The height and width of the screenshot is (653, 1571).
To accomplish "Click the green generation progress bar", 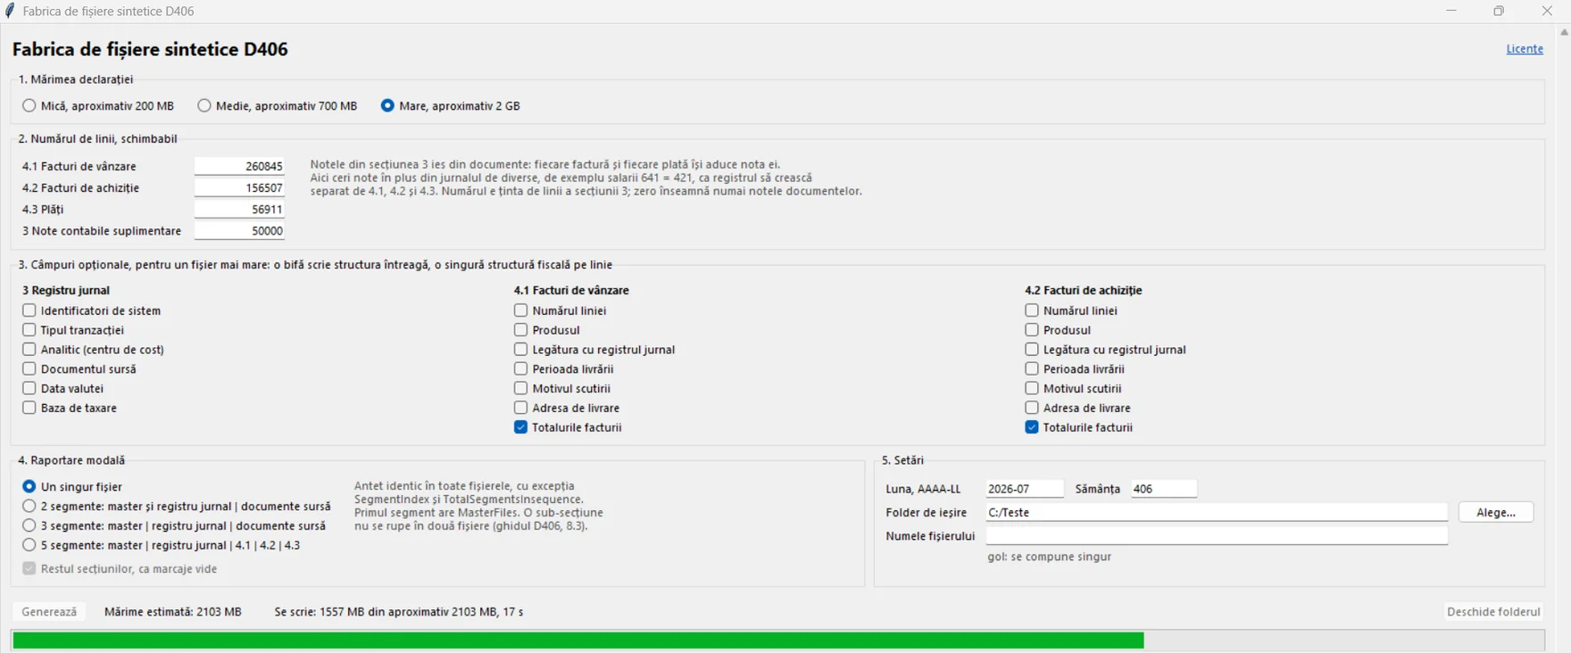I will point(778,641).
